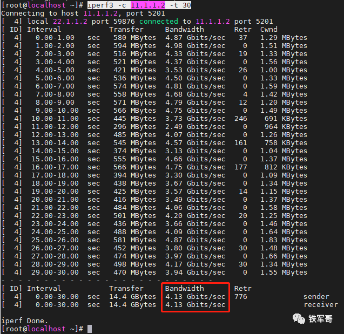Click the local port number 59876
The image size is (344, 334).
(124, 22)
